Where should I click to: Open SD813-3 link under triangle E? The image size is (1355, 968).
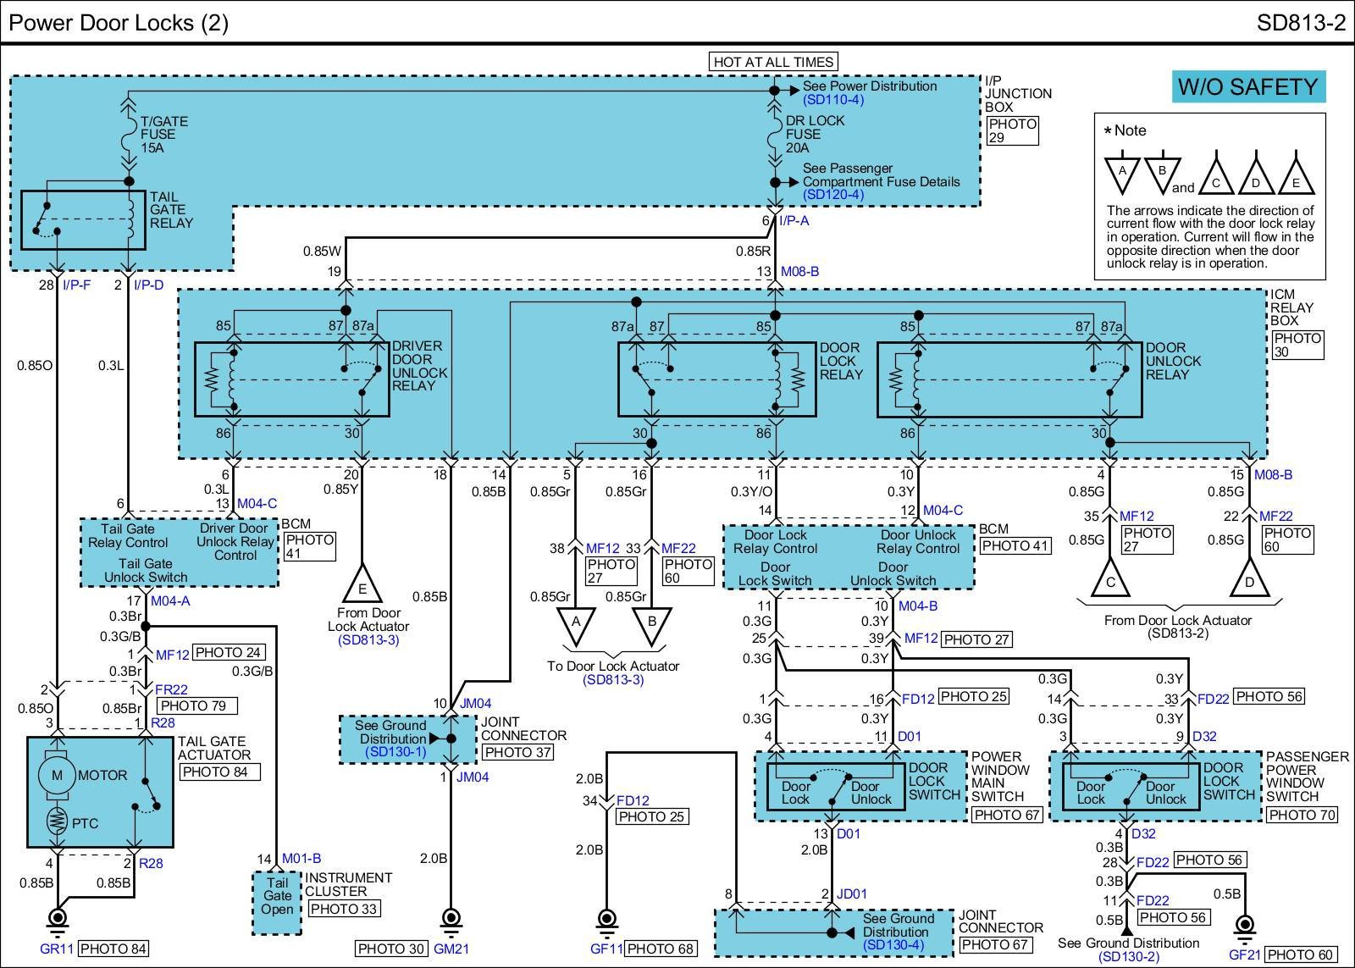(x=368, y=640)
